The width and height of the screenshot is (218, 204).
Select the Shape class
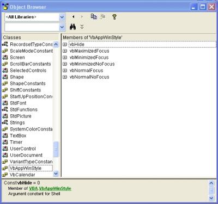[x=17, y=77]
